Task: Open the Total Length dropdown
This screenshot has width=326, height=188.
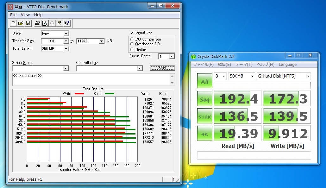Action: [66, 49]
